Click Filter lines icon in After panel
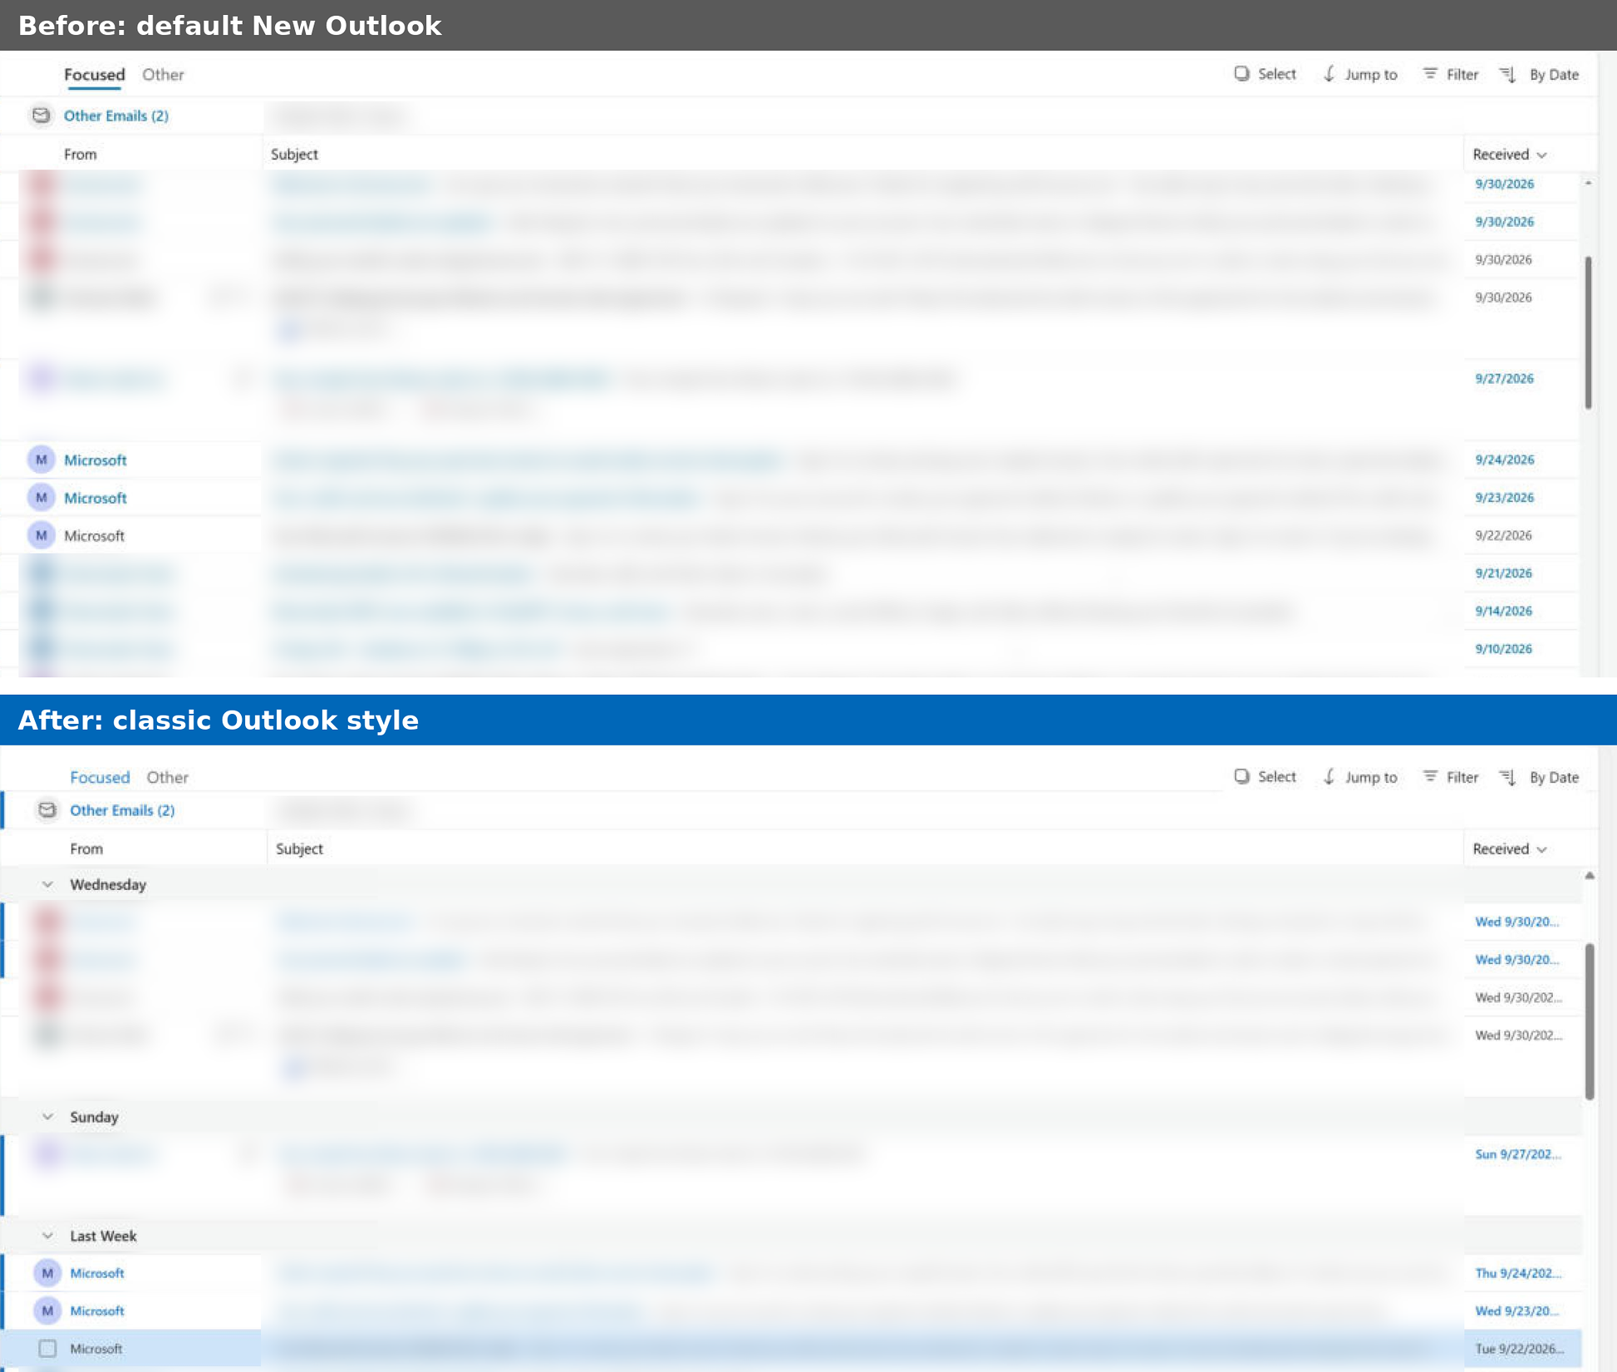The height and width of the screenshot is (1372, 1617). [1430, 776]
